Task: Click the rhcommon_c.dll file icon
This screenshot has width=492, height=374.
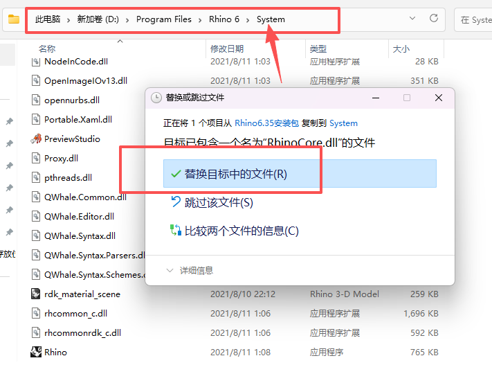Action: 36,313
